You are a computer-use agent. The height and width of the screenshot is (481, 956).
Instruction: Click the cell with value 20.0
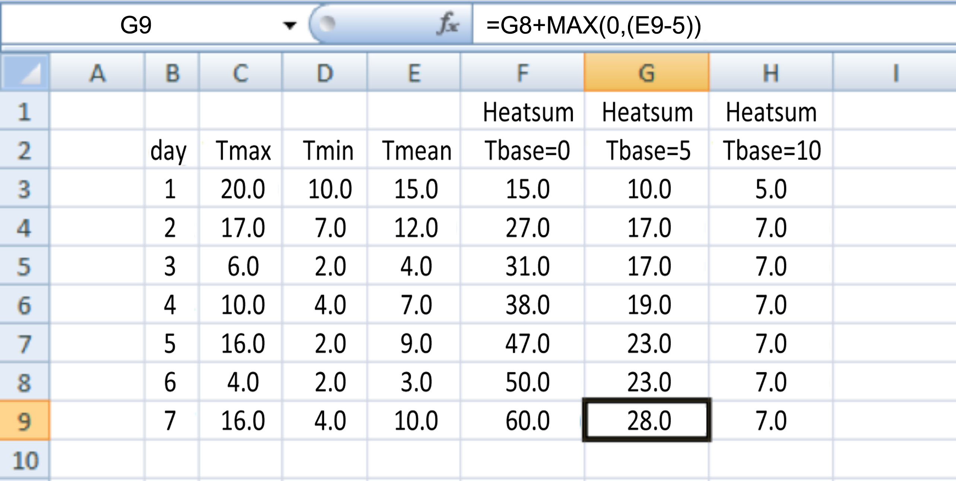click(242, 189)
